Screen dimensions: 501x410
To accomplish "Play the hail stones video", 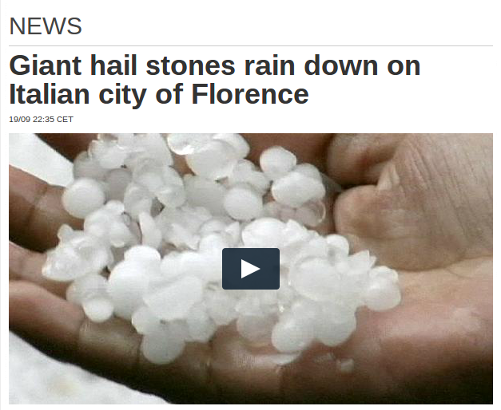I will pos(251,269).
